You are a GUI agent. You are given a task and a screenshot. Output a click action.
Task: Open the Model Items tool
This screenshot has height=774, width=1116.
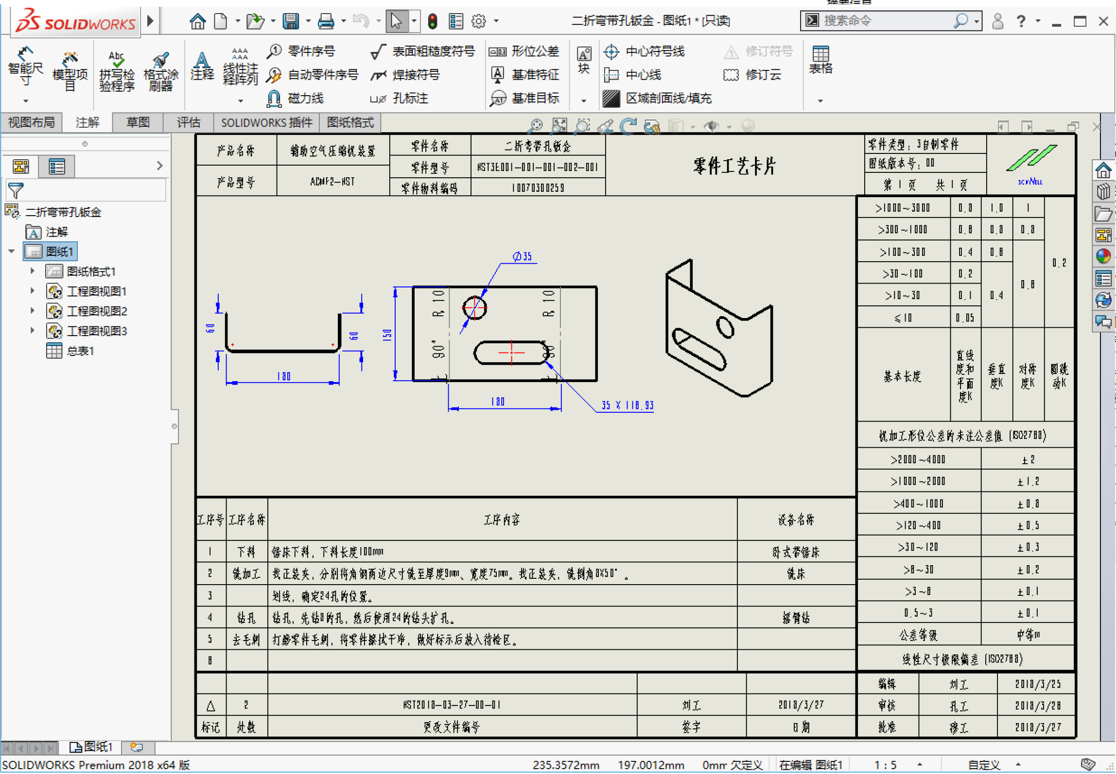(70, 71)
